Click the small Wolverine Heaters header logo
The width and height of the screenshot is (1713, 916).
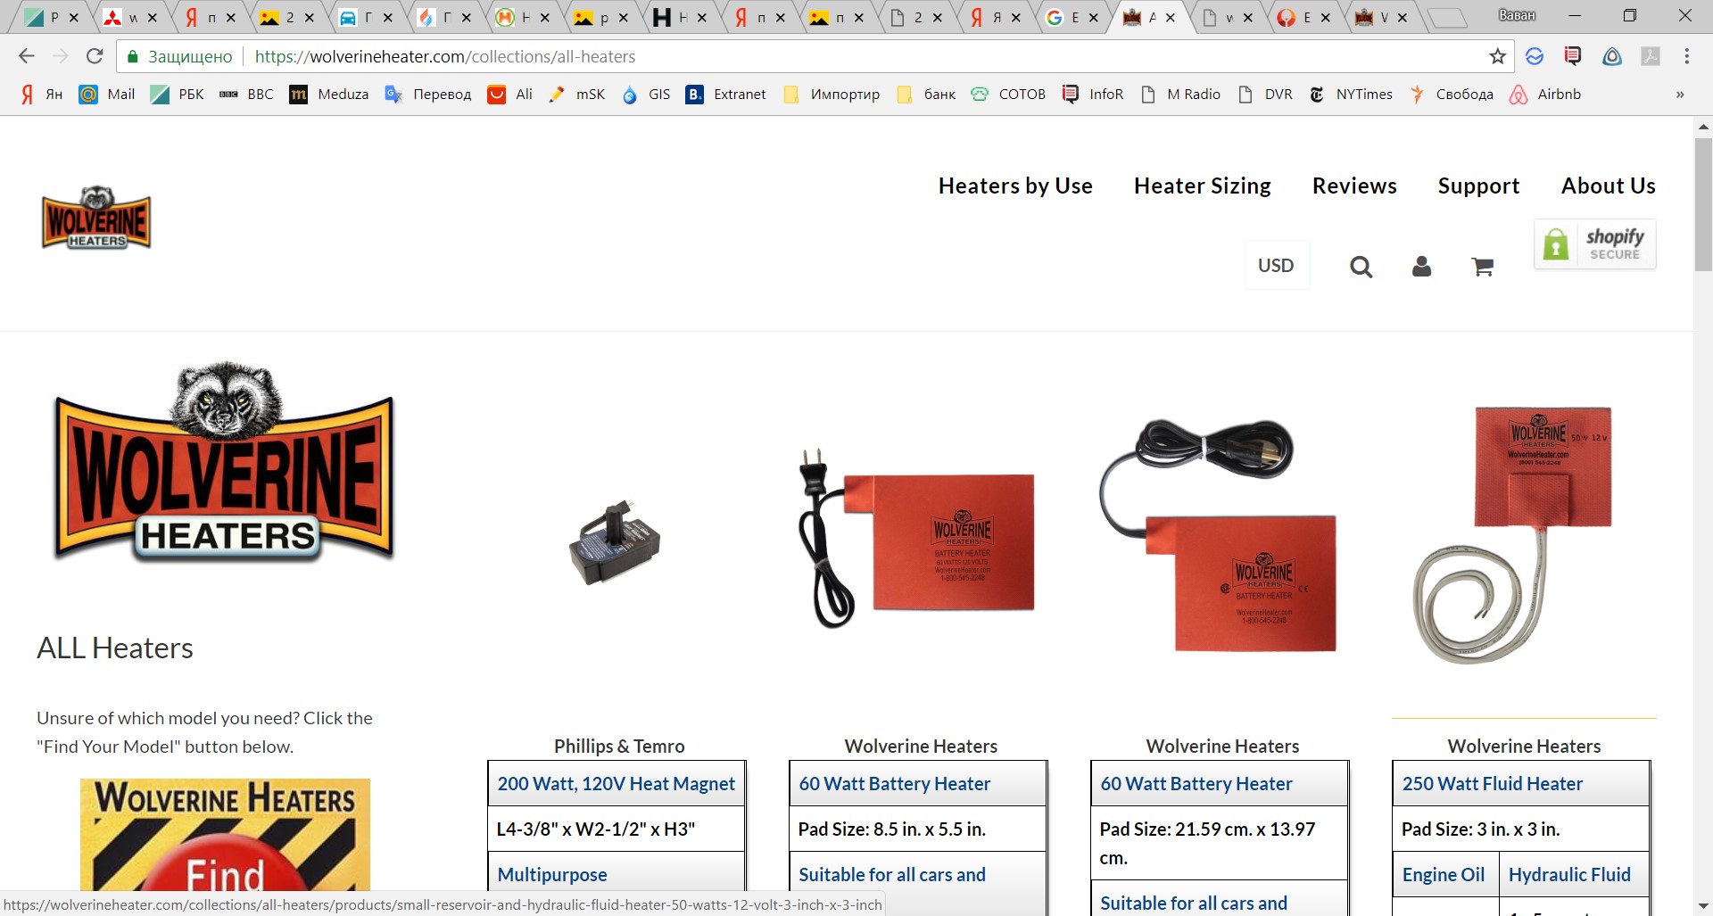pyautogui.click(x=96, y=218)
